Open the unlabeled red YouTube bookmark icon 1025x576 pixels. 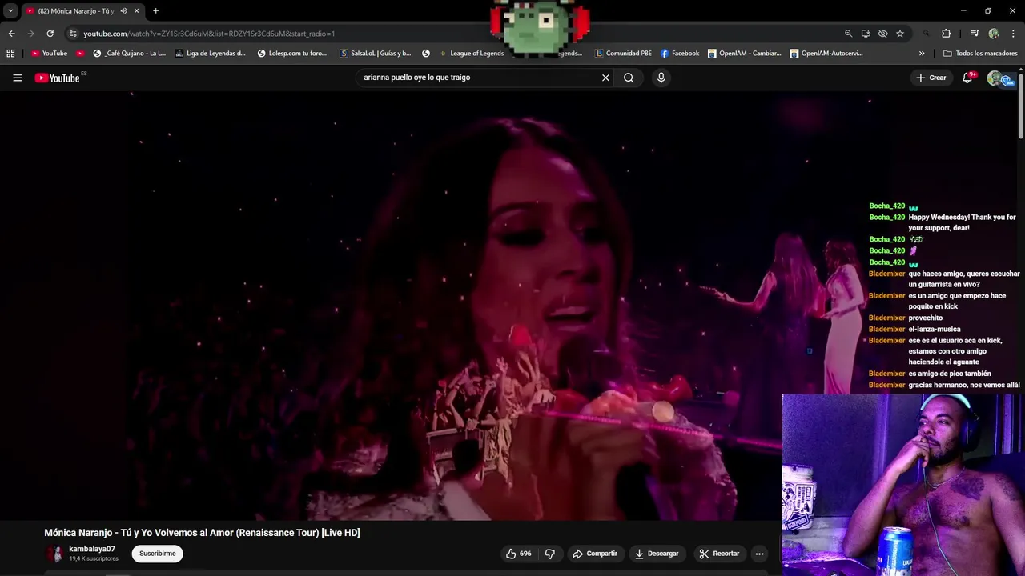(81, 54)
